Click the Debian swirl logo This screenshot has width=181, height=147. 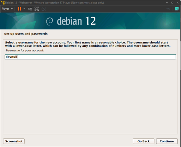pyautogui.click(x=50, y=22)
